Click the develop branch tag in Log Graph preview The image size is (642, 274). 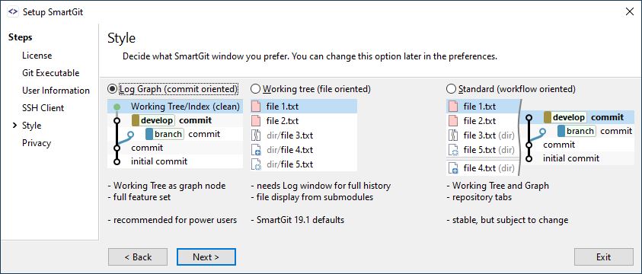[154, 120]
